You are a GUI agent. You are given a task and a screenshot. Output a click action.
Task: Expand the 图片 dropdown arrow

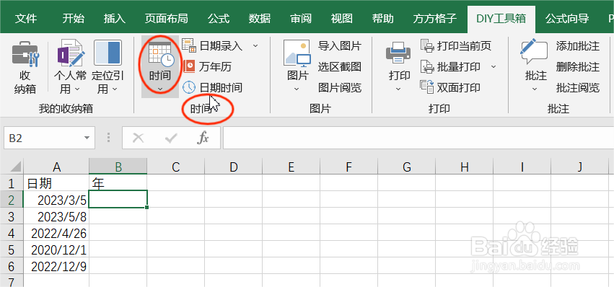(x=297, y=89)
